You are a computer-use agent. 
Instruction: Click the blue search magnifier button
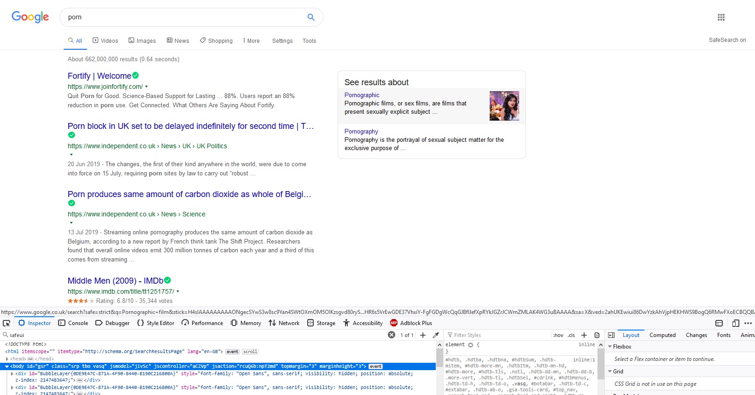pos(311,17)
